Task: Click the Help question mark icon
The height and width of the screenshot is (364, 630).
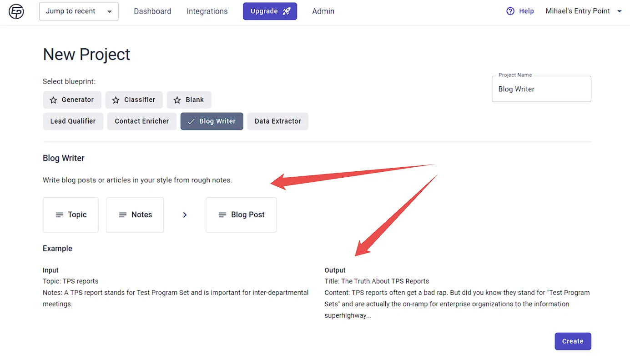Action: (510, 11)
